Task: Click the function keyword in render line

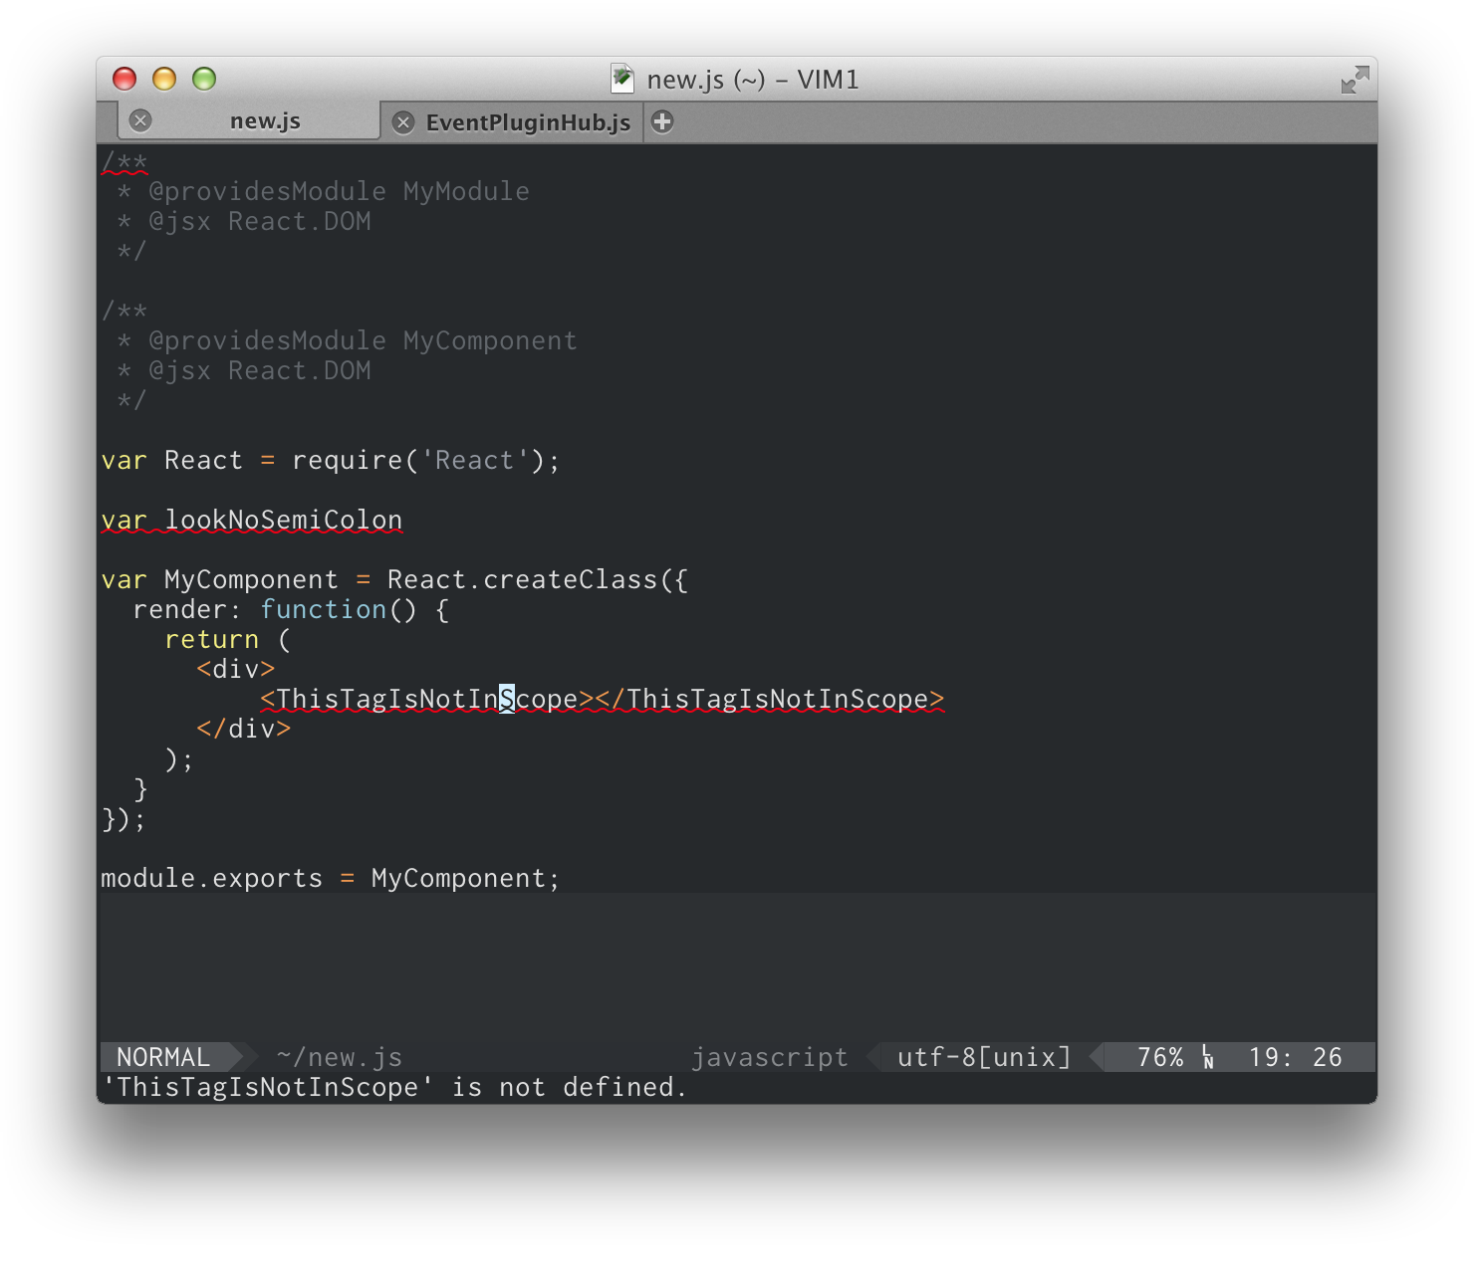Action: [x=324, y=609]
